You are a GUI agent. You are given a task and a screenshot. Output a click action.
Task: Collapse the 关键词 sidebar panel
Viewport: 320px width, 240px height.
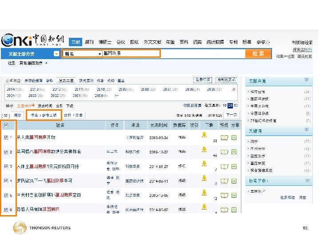307,130
